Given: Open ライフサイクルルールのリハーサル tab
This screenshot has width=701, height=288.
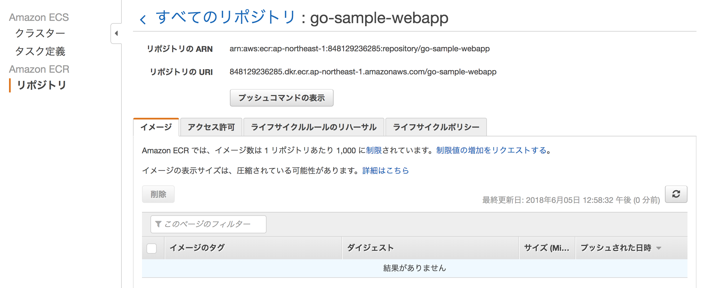Looking at the screenshot, I should tap(314, 127).
